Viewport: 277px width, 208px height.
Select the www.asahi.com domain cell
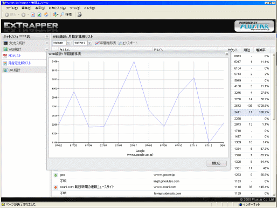click(165, 187)
